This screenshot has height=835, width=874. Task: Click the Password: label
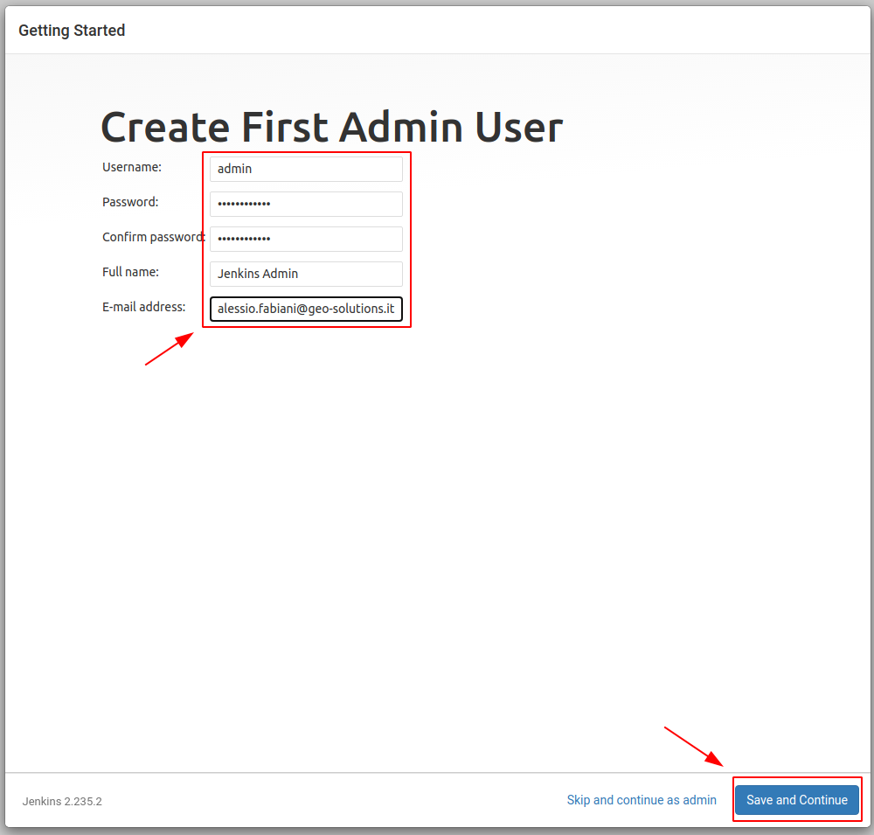[x=130, y=202]
